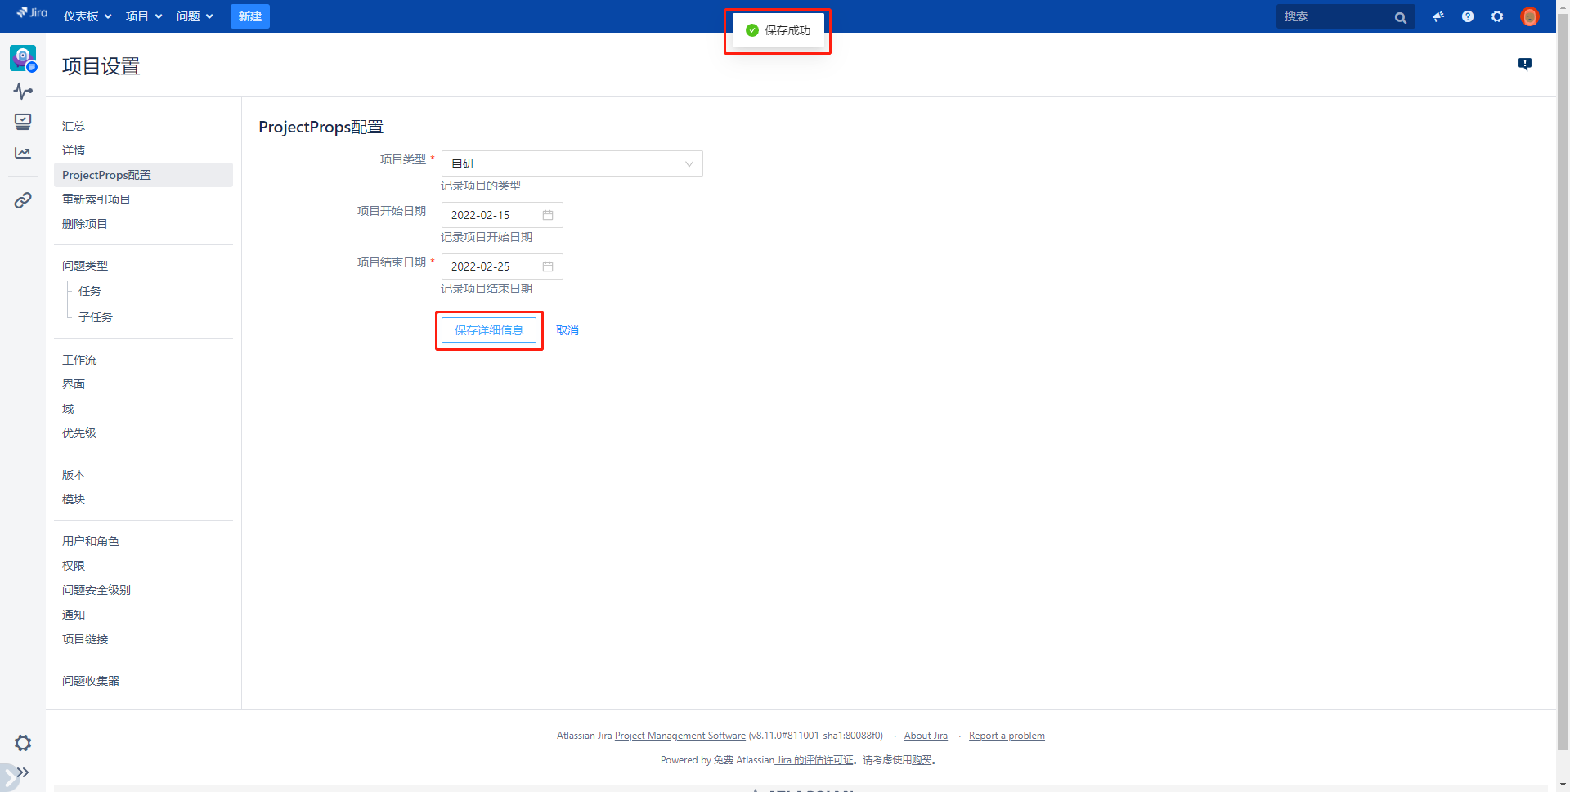Open the administration gear in top bar
The height and width of the screenshot is (792, 1570).
(x=1497, y=16)
